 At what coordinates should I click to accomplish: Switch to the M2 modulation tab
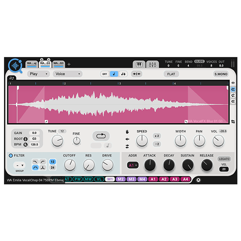[x=120, y=179]
